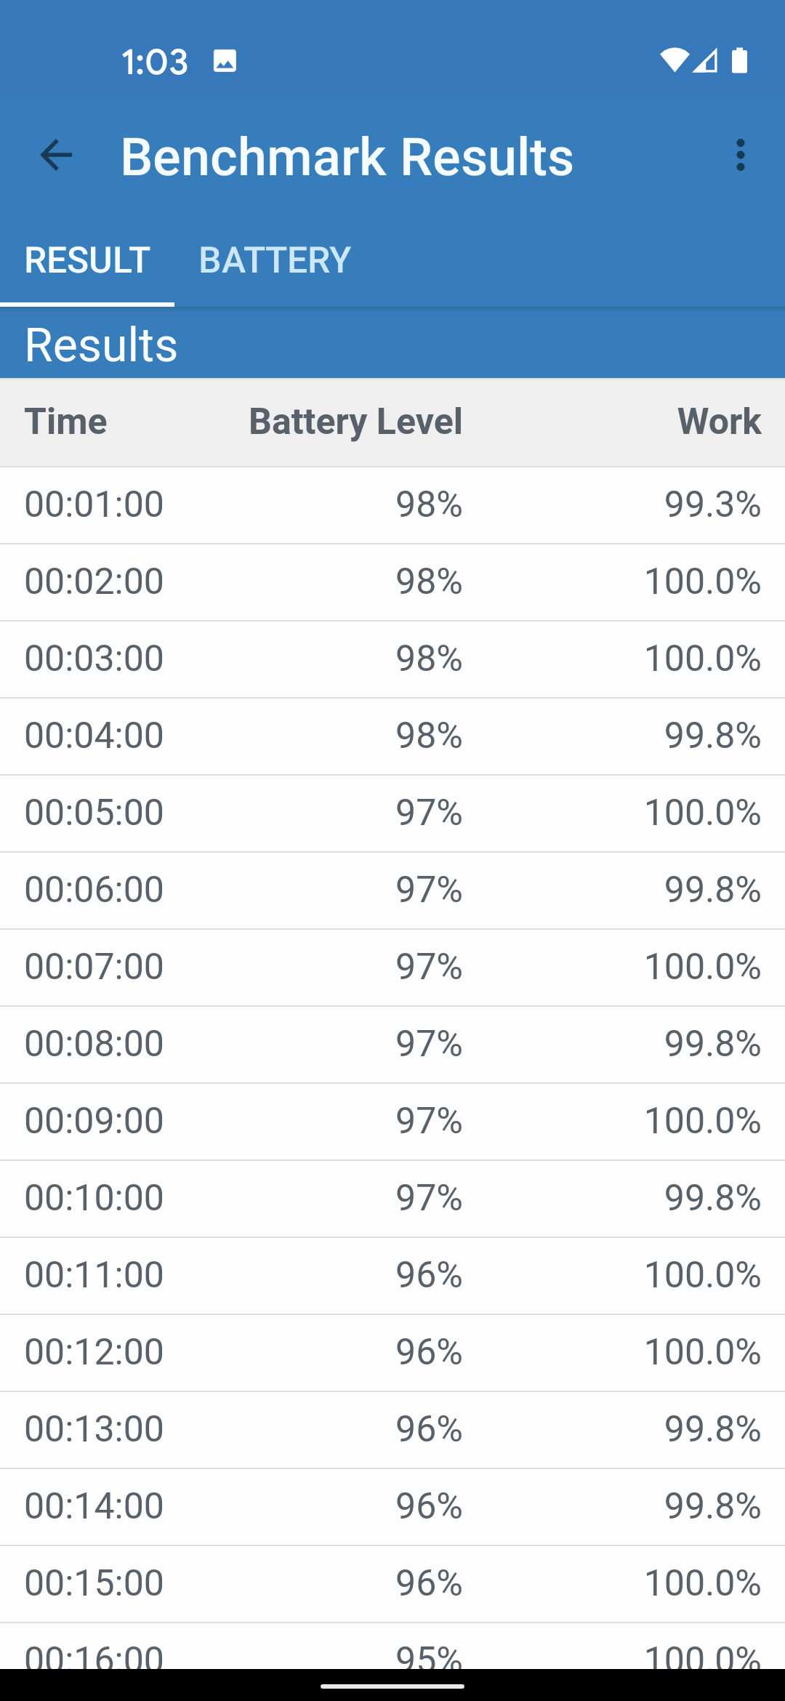This screenshot has width=785, height=1701.
Task: Select the RESULT tab
Action: 87,260
